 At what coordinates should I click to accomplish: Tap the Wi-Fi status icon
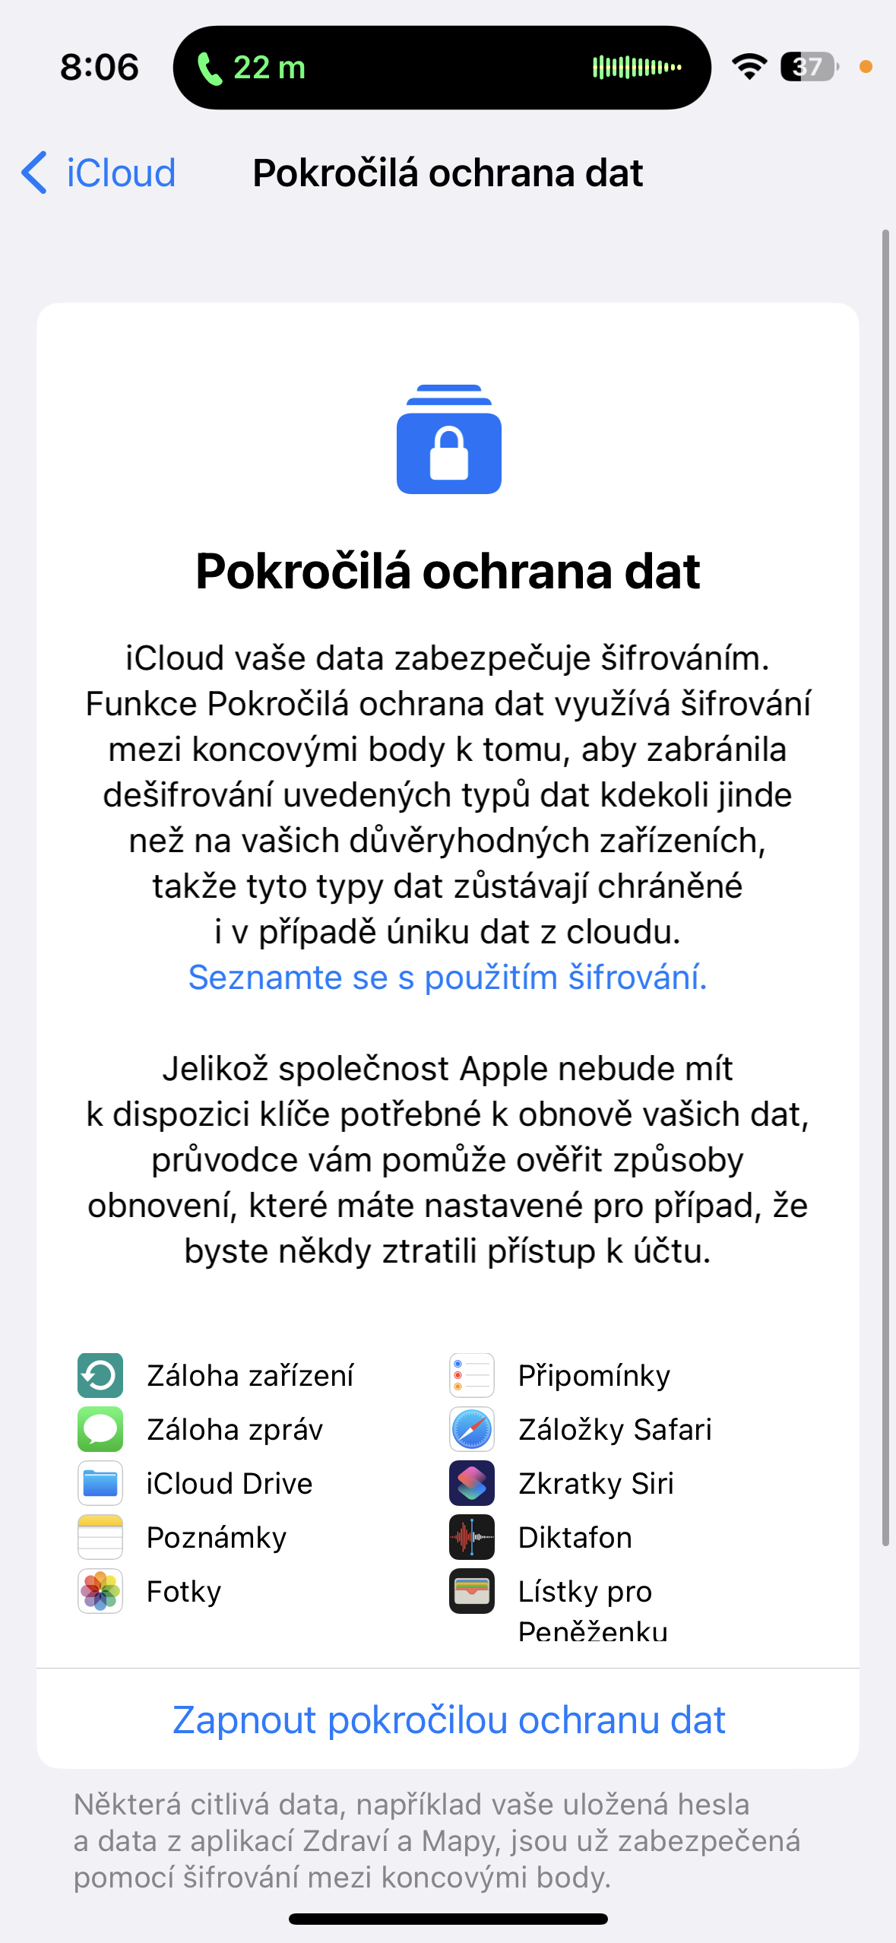click(x=749, y=67)
